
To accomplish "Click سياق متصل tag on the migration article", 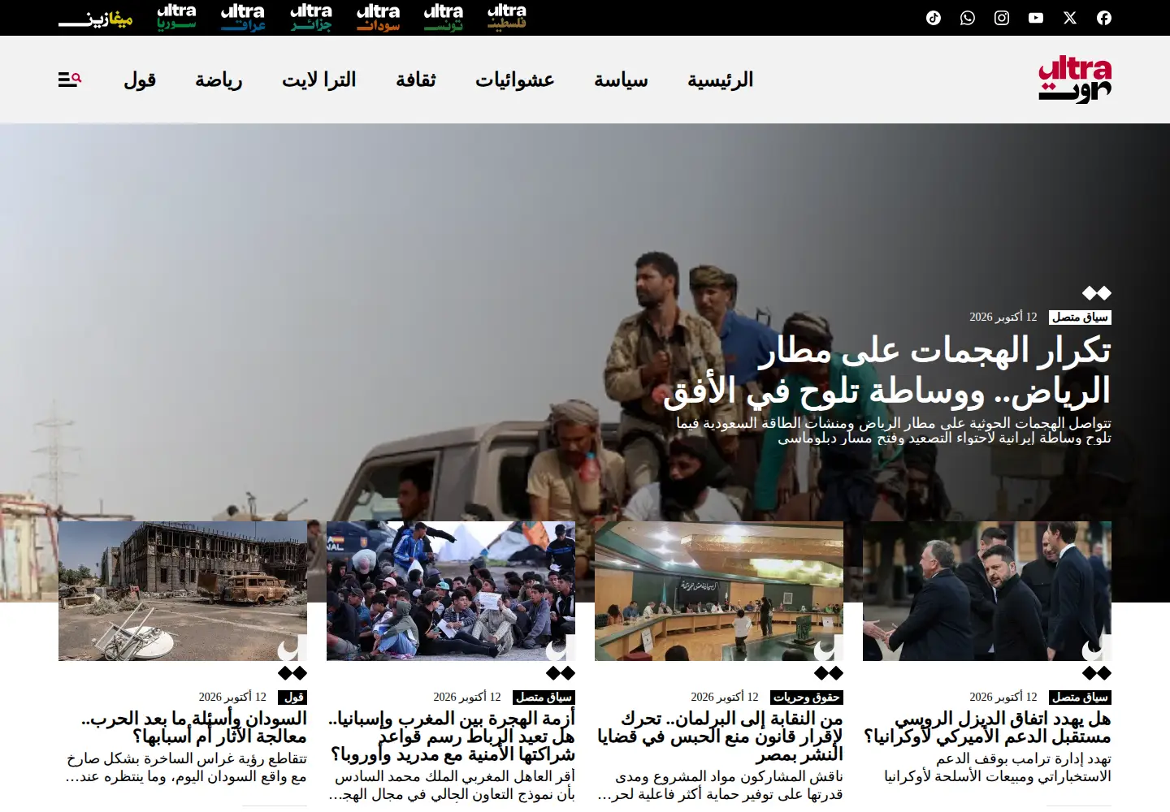I will pyautogui.click(x=544, y=698).
